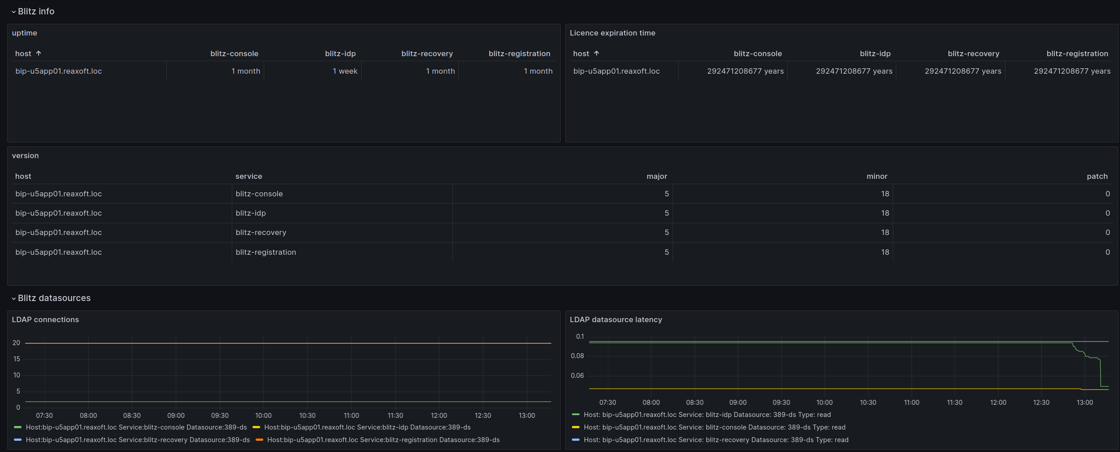Click the blue legend marker for blitz-recovery connections
Screen dimensions: 1120x452
pos(18,440)
